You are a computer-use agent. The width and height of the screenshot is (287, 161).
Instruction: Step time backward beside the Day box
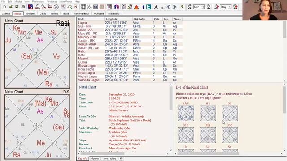[217, 7]
